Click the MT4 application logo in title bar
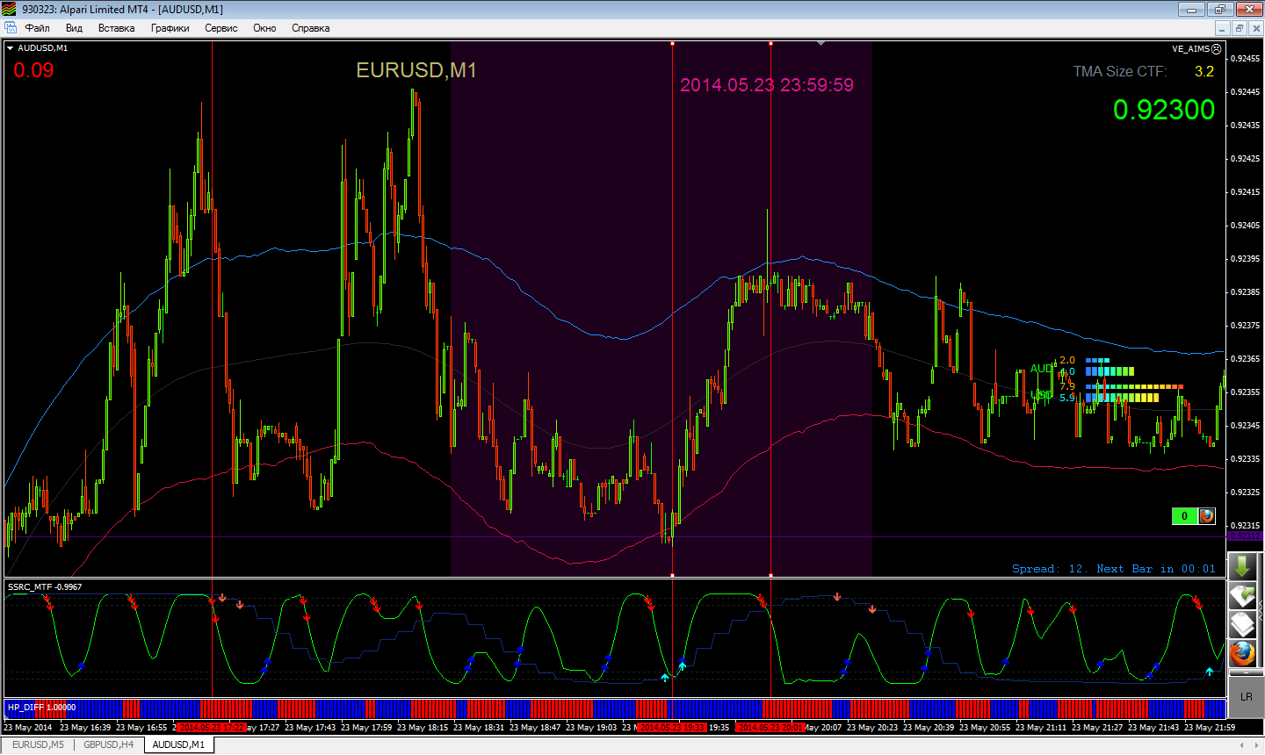This screenshot has width=1265, height=755. (9, 9)
